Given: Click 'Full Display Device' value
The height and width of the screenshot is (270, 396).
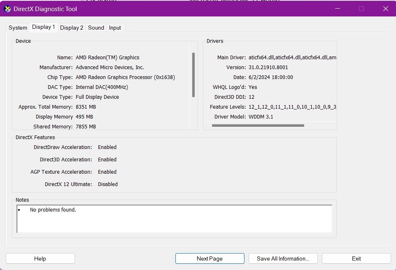Looking at the screenshot, I should (97, 97).
